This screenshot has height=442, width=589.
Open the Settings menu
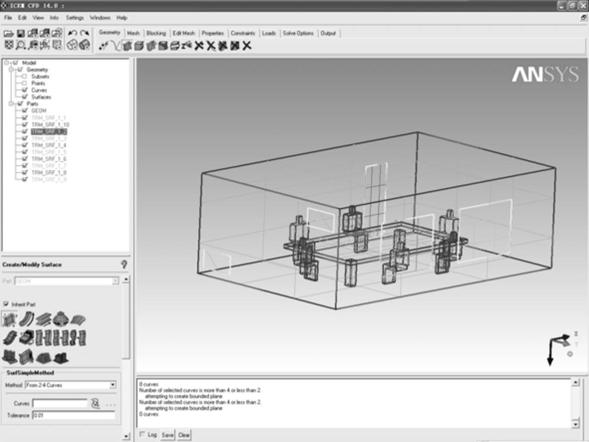click(75, 17)
